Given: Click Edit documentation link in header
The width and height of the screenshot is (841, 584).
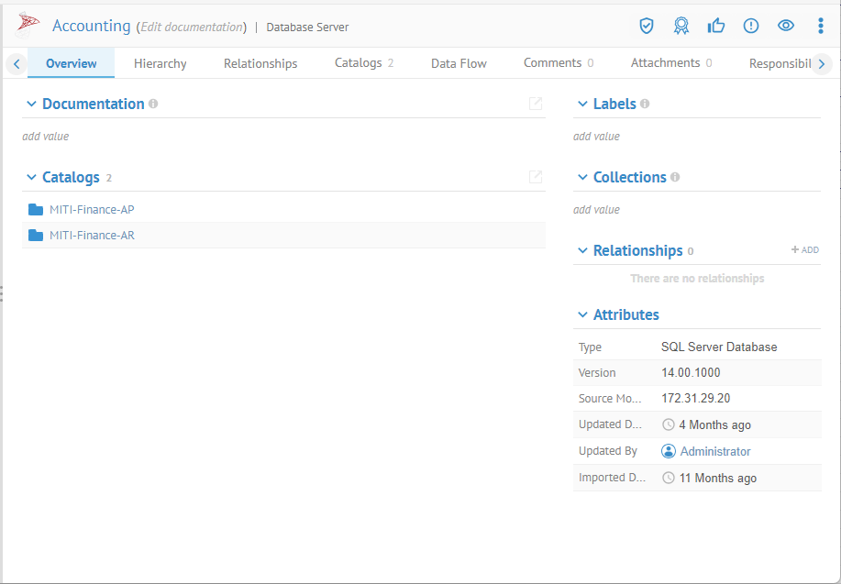Looking at the screenshot, I should pos(192,28).
